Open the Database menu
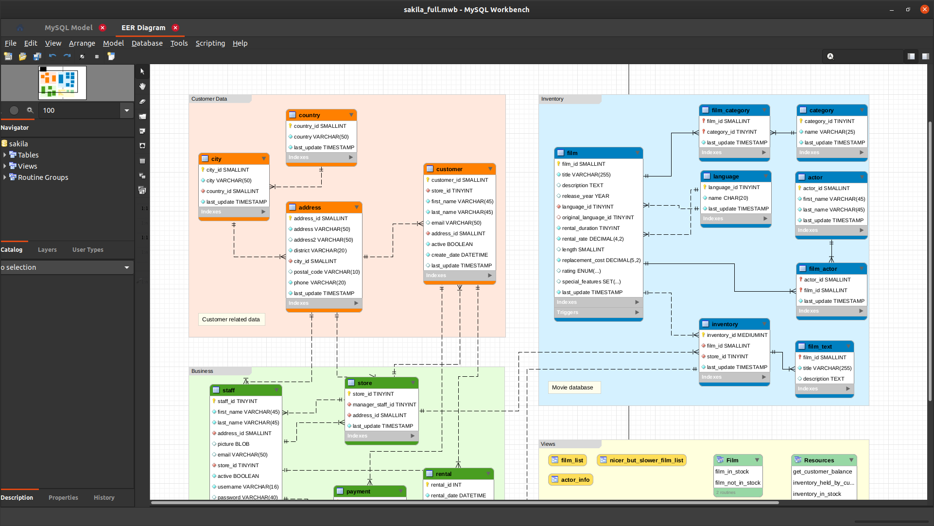934x526 pixels. (x=146, y=43)
